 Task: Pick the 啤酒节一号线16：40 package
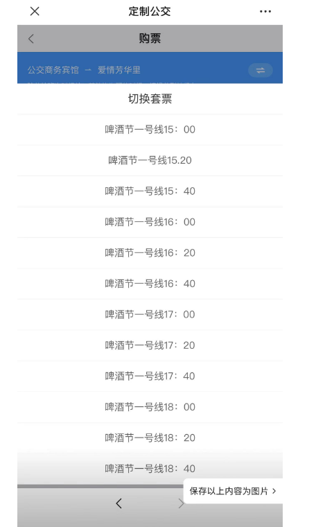pos(150,284)
